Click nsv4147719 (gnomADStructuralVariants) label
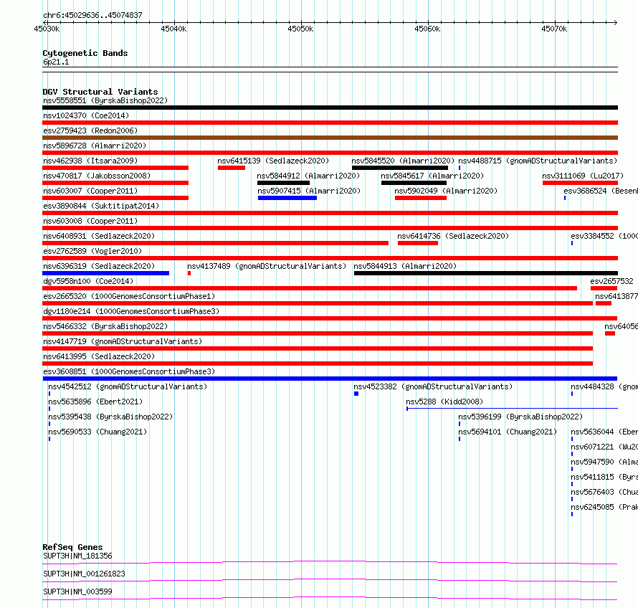Screen dimensions: 638x608 [x=123, y=341]
